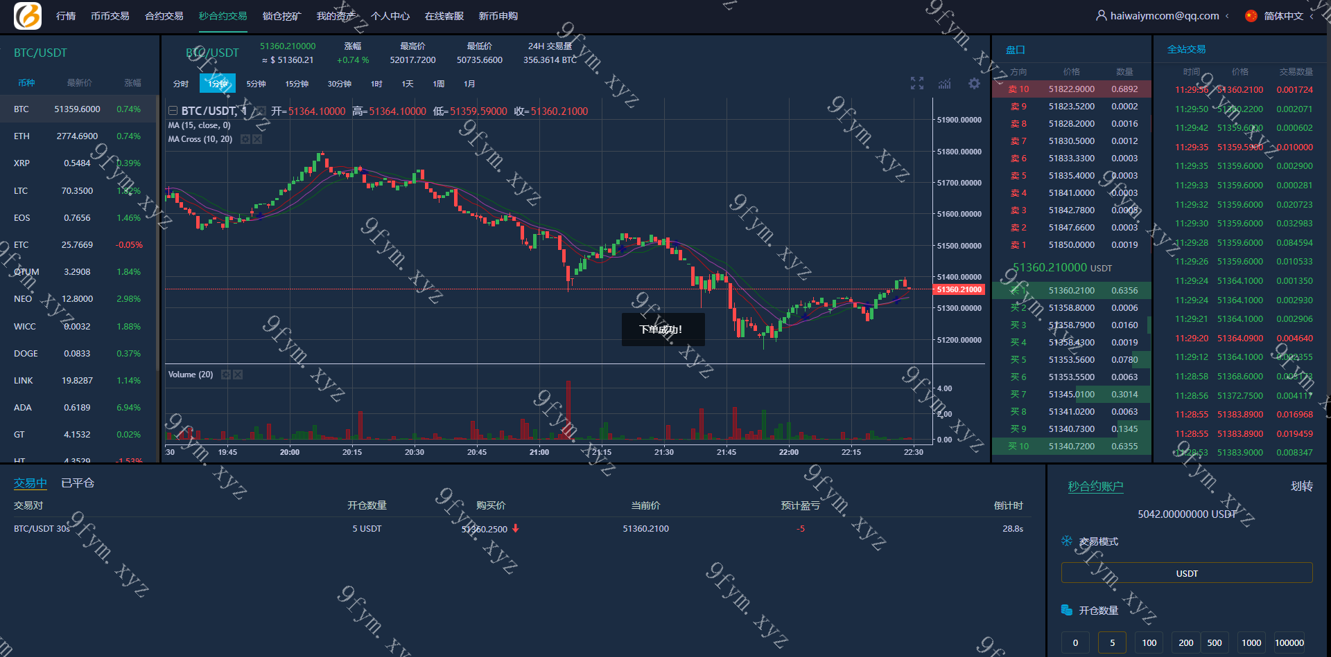This screenshot has height=657, width=1331.
Task: Open the 秒合约交易 menu
Action: click(223, 16)
